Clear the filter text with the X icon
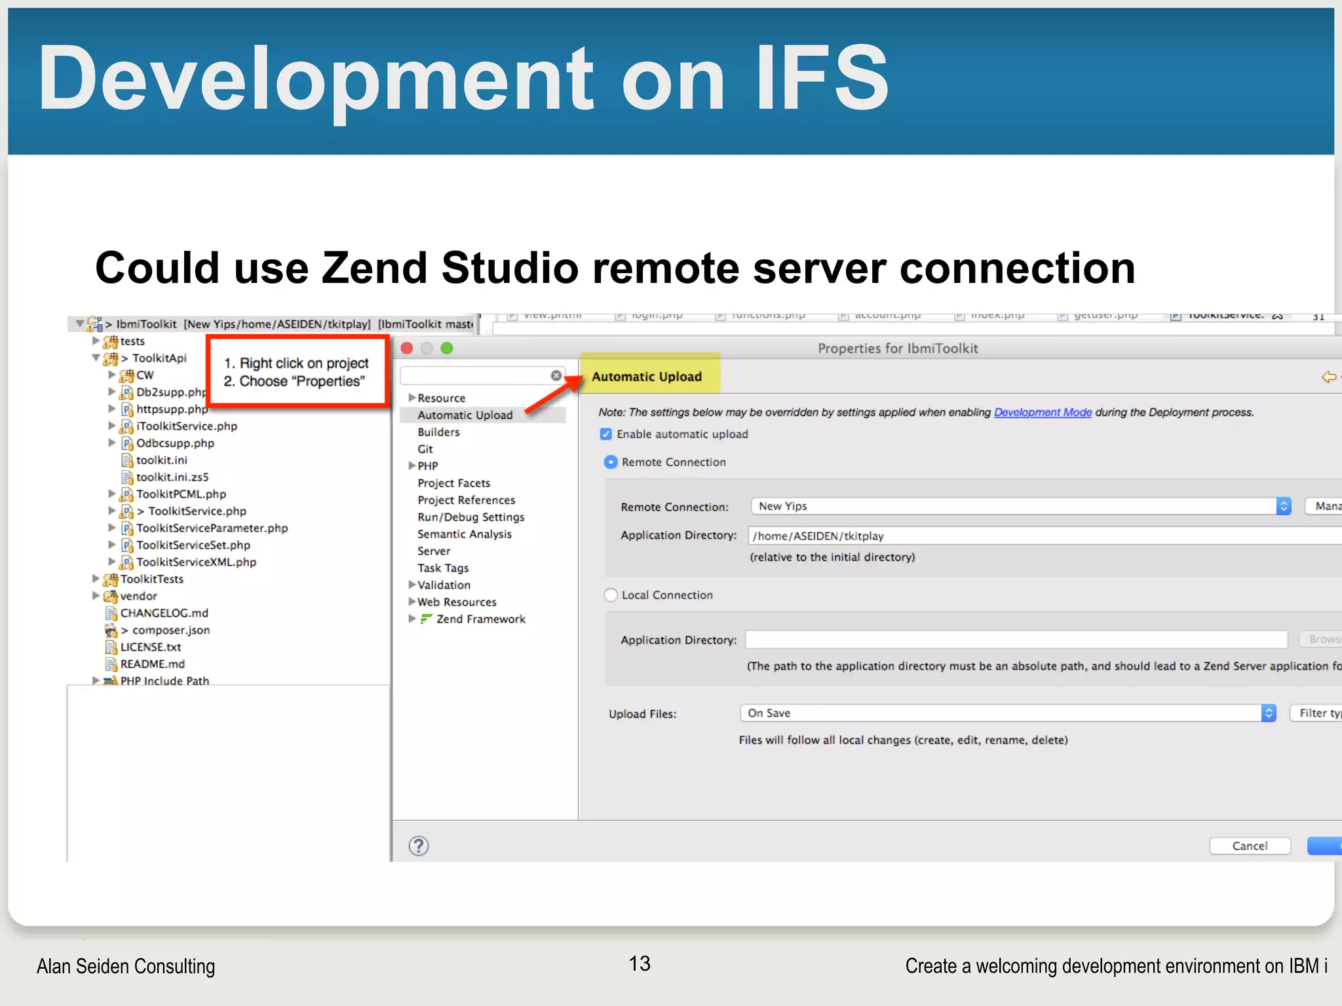Image resolution: width=1342 pixels, height=1006 pixels. click(556, 375)
